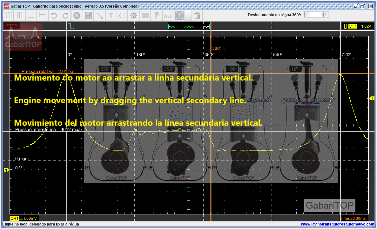377x229 pixels.
Task: Select the dashed horizontal lines tool
Action: point(31,16)
